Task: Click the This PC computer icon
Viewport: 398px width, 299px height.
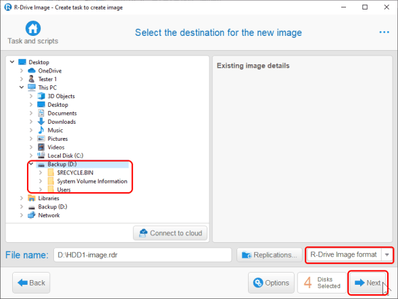Action: 32,87
